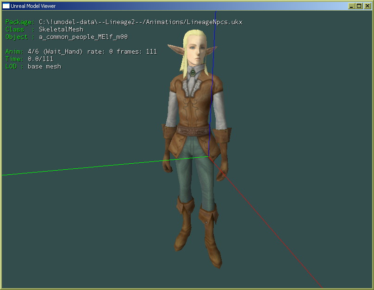Click the Package label in green
The width and height of the screenshot is (374, 290).
[x=20, y=22]
